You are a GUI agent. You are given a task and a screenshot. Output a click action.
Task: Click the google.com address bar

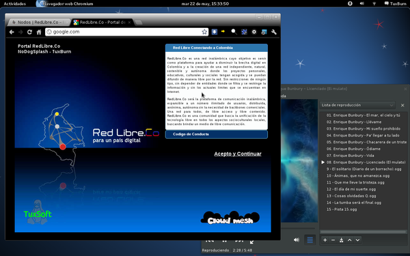(x=126, y=32)
